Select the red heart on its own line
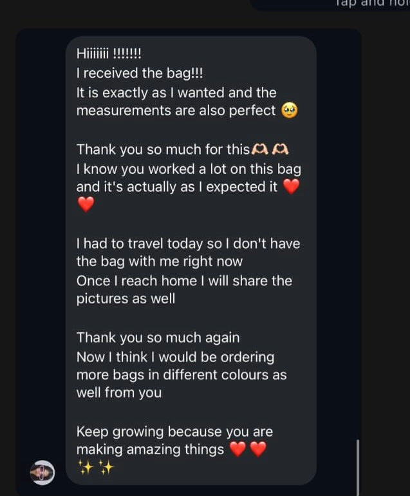The width and height of the screenshot is (410, 496). click(x=86, y=205)
